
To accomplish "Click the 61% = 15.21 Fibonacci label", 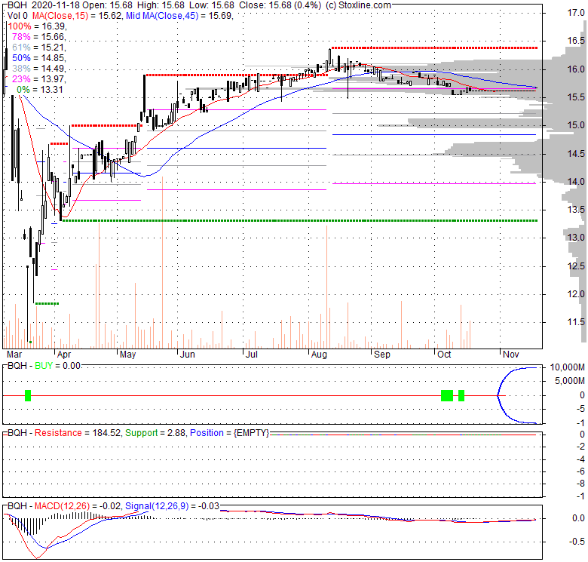I will 39,48.
